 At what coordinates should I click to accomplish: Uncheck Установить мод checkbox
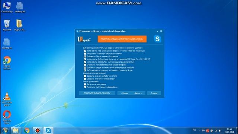pyautogui.click(x=85, y=51)
